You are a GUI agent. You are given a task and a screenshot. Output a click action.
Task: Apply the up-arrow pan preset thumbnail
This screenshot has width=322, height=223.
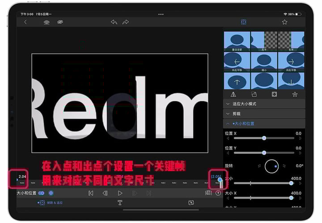237,81
